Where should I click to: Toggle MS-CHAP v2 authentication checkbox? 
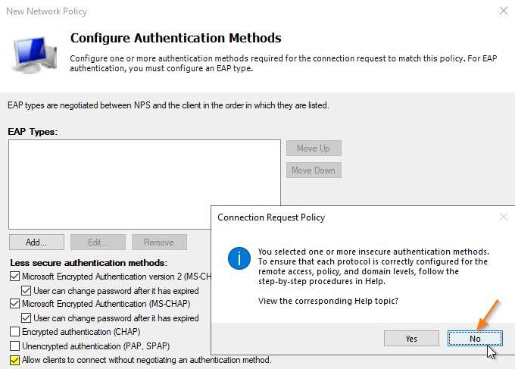[15, 277]
